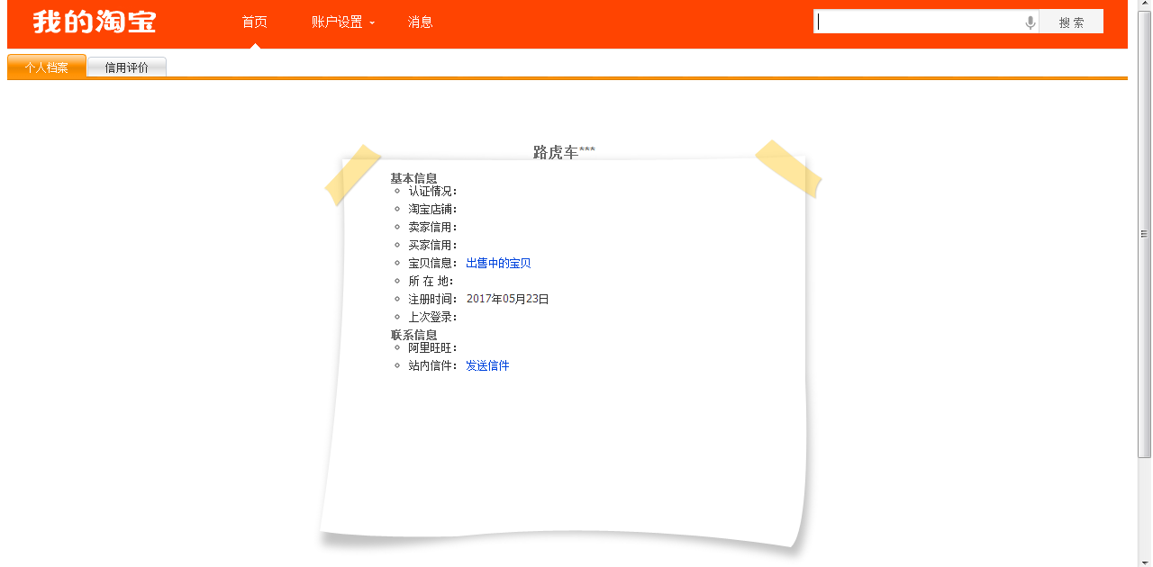
Task: Switch to the 信用评价 tab
Action: pyautogui.click(x=126, y=67)
